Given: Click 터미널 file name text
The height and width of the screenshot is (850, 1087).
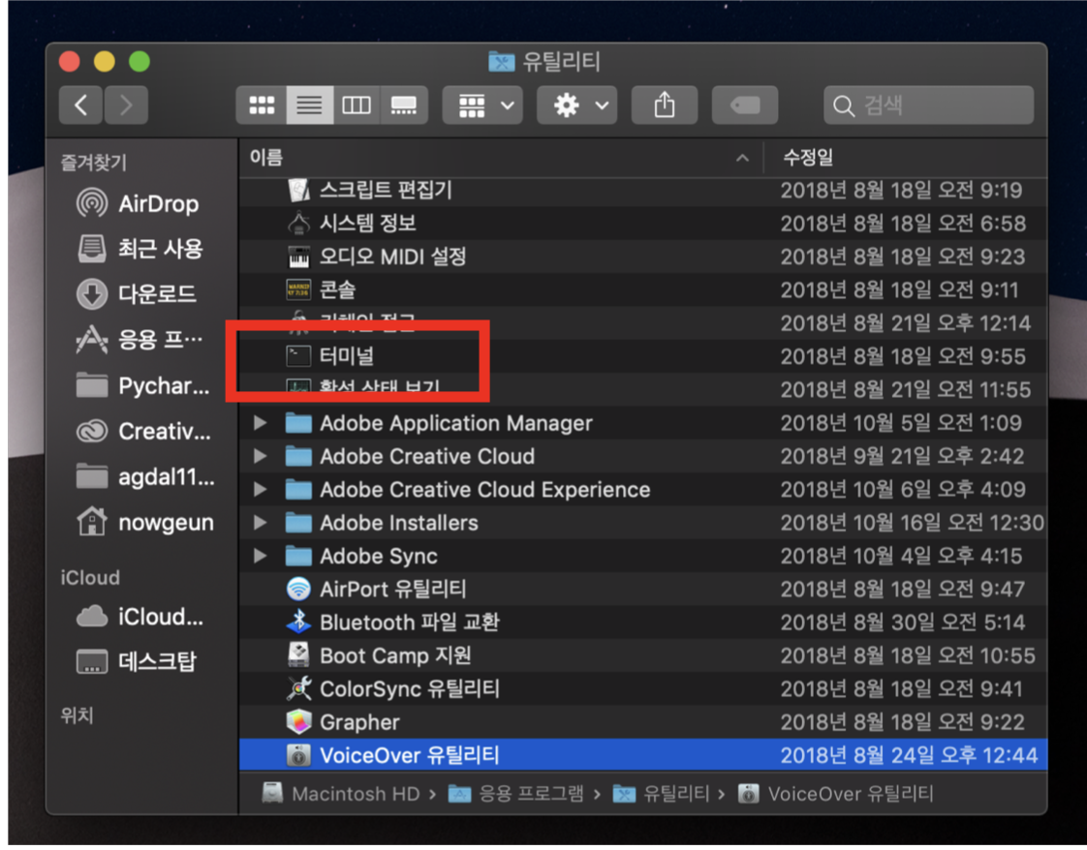Looking at the screenshot, I should coord(347,356).
